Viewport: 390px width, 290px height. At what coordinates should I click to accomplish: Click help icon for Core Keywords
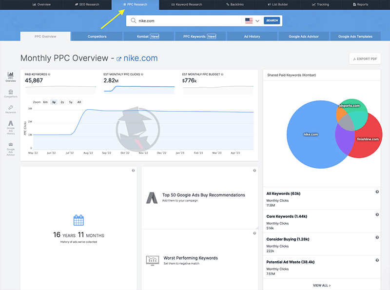click(377, 214)
